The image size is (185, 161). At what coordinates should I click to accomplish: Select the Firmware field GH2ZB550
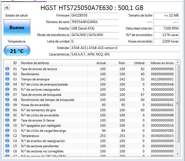[x=94, y=15]
